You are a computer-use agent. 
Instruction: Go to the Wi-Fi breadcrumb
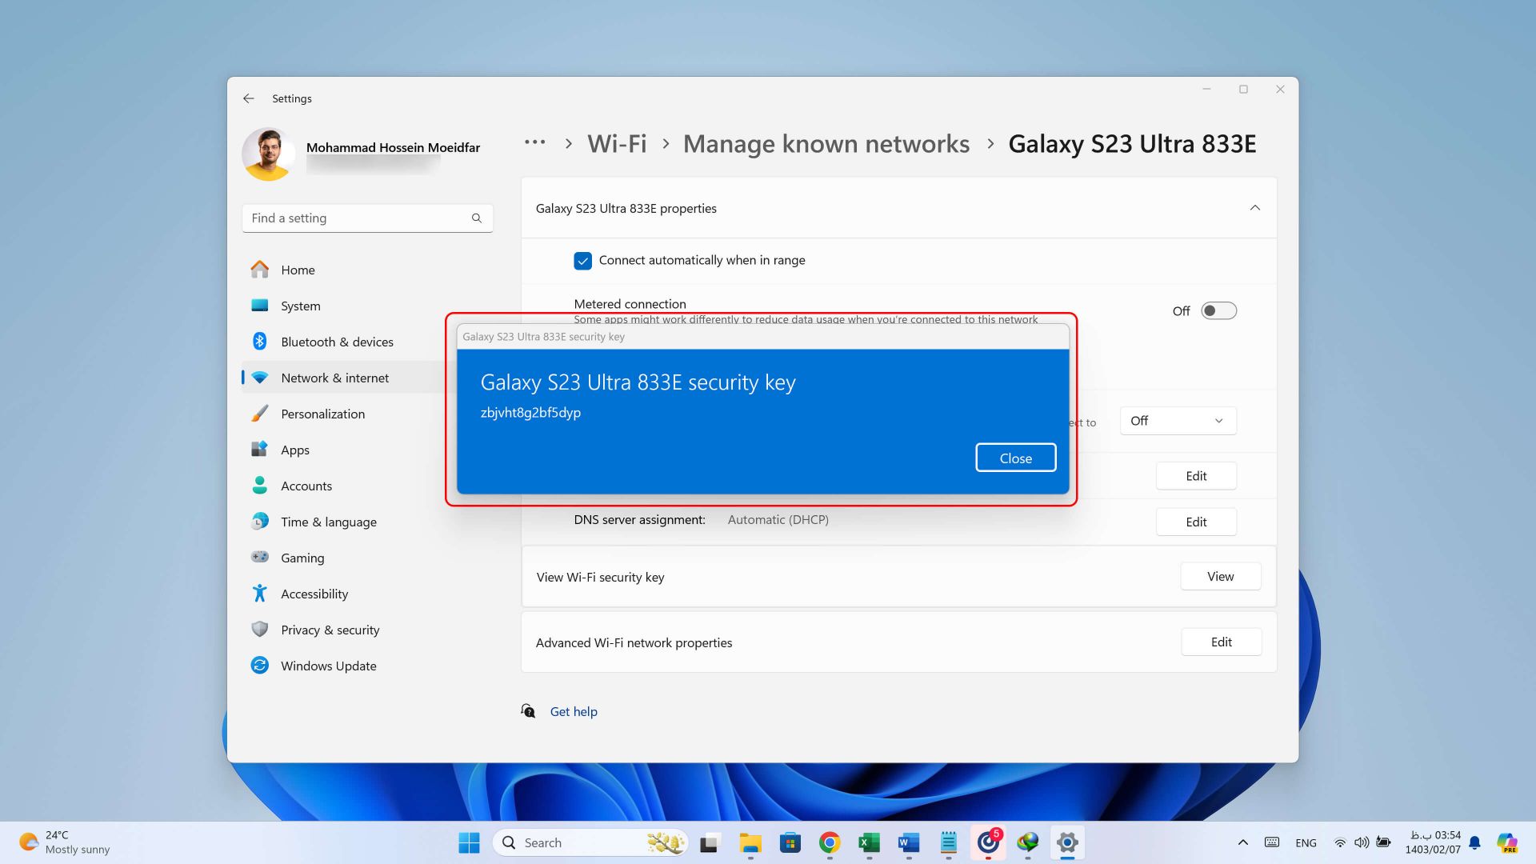pos(617,143)
